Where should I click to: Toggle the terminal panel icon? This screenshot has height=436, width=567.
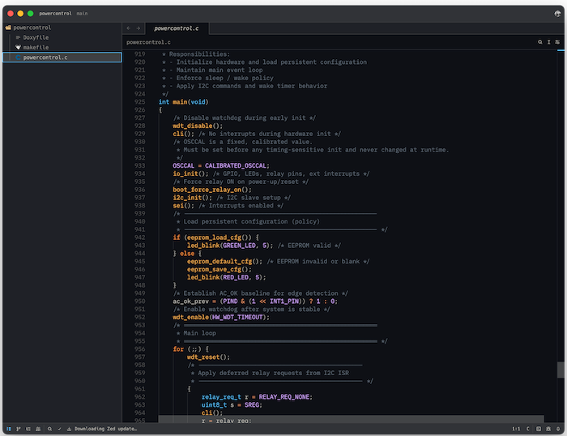click(539, 428)
